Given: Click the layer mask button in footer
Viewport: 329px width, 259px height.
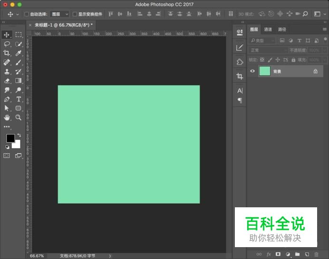Looking at the screenshot, I should tap(278, 254).
